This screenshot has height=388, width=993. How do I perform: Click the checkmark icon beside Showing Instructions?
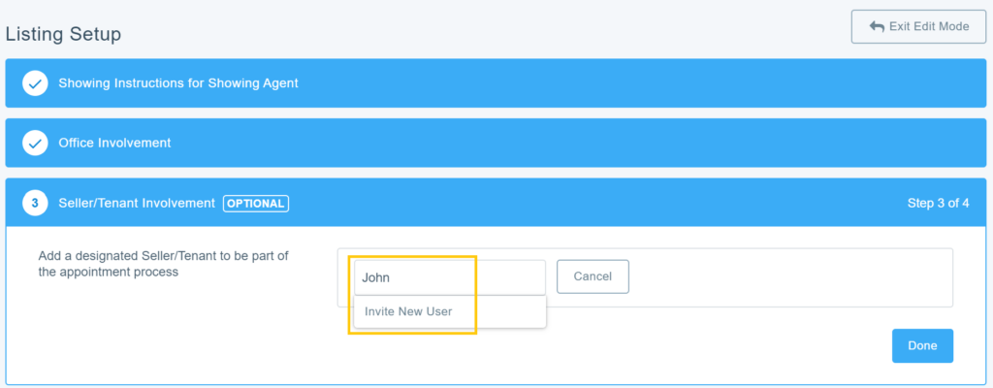35,83
